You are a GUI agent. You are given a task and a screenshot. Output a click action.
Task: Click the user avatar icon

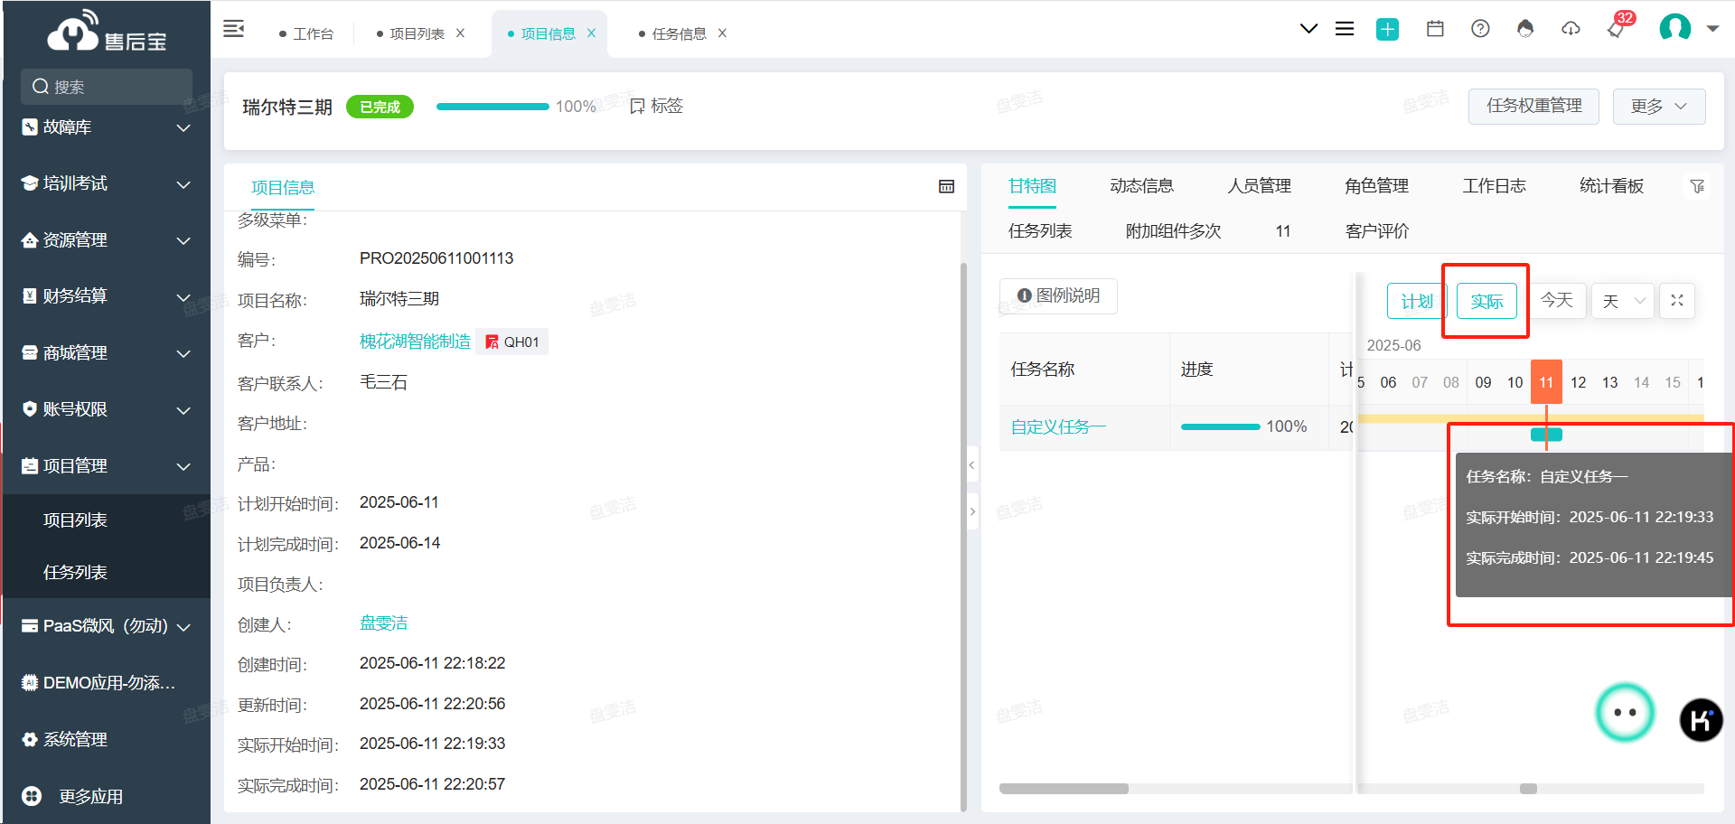tap(1674, 28)
